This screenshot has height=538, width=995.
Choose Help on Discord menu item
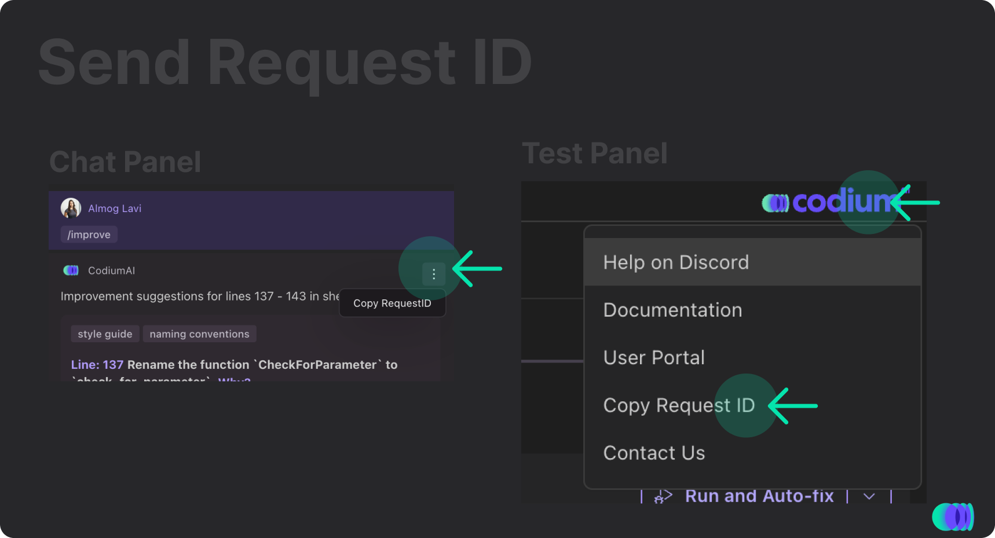click(752, 262)
